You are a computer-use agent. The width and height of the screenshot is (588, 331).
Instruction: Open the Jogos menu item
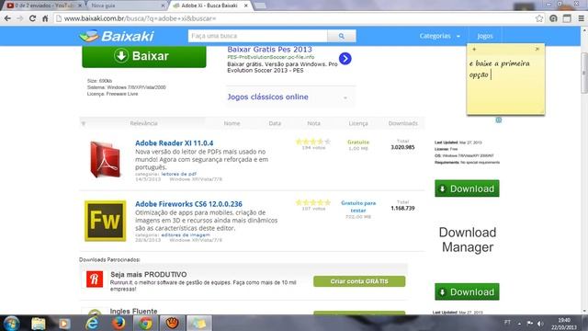(x=485, y=36)
